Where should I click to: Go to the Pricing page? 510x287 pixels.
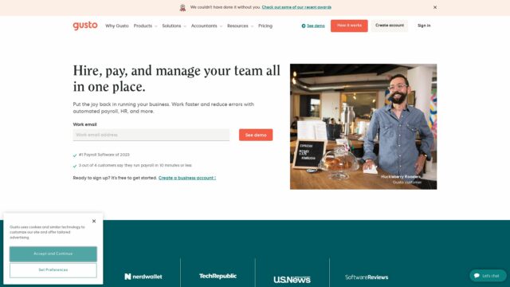coord(265,26)
